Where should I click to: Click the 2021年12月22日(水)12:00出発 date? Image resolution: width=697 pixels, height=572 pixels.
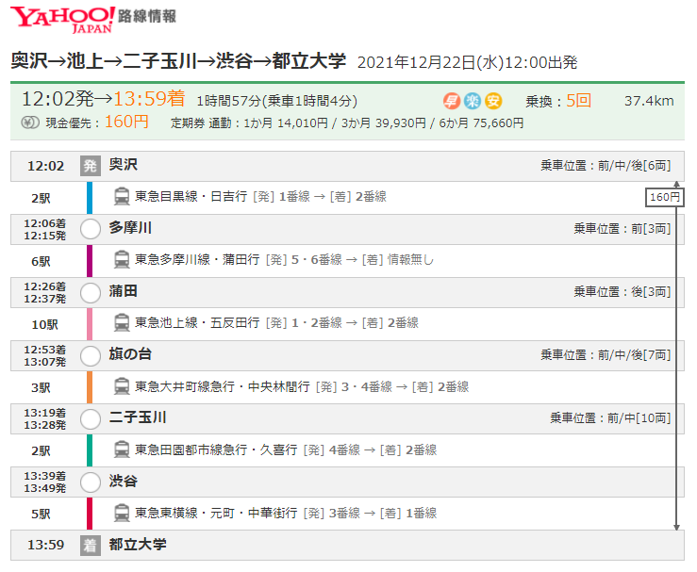pyautogui.click(x=467, y=62)
